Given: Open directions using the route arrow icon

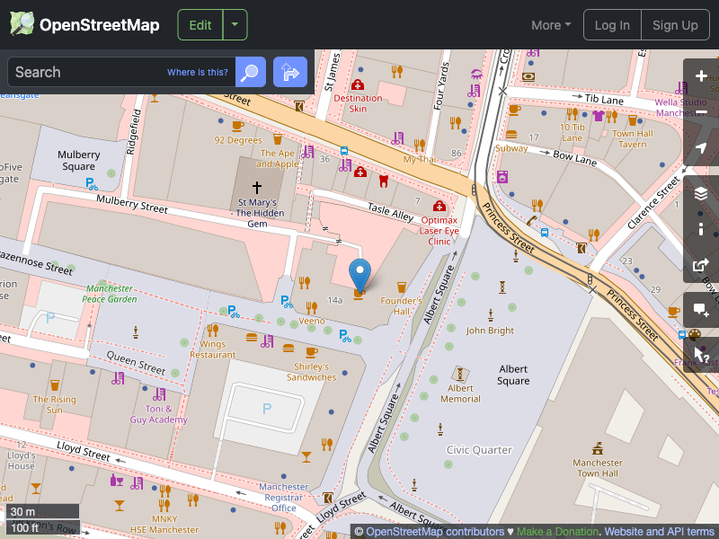Looking at the screenshot, I should (x=289, y=72).
